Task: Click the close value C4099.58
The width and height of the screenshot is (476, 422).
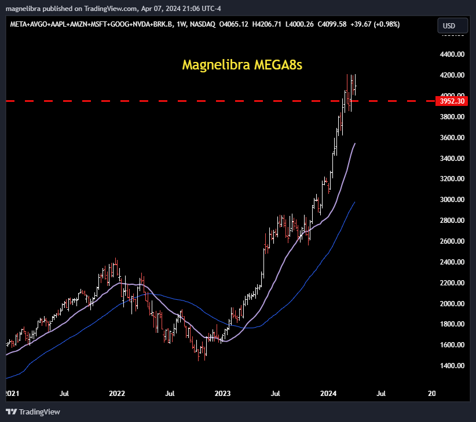Action: [x=332, y=24]
